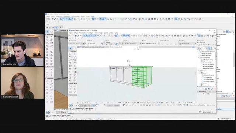Collapse the Ponto de Vista toolbox section

point(69,83)
